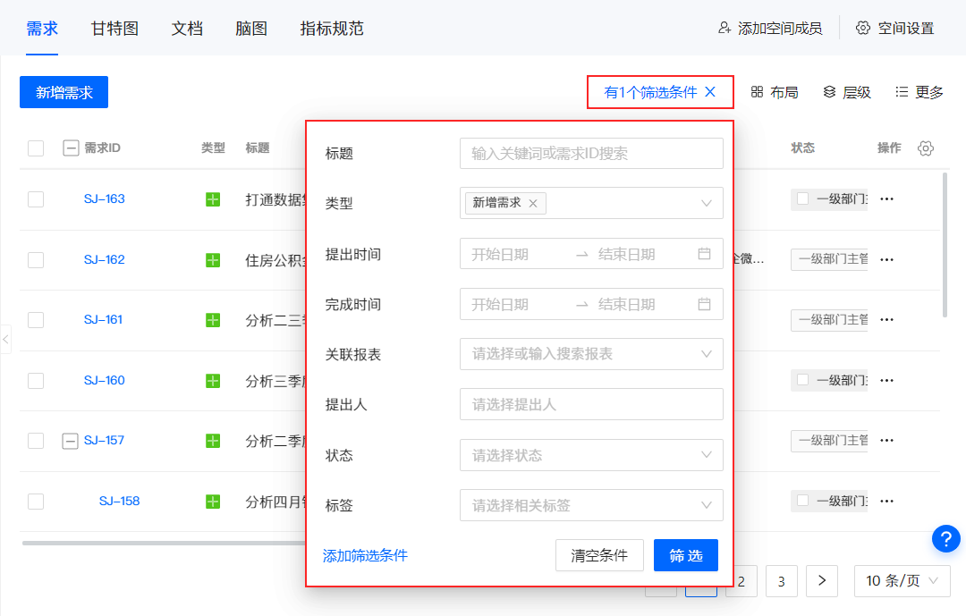Click the calendar icon in 提出时间 row
966x616 pixels.
click(705, 254)
